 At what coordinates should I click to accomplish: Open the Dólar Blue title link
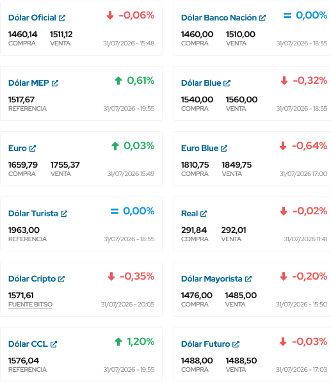[x=201, y=83]
